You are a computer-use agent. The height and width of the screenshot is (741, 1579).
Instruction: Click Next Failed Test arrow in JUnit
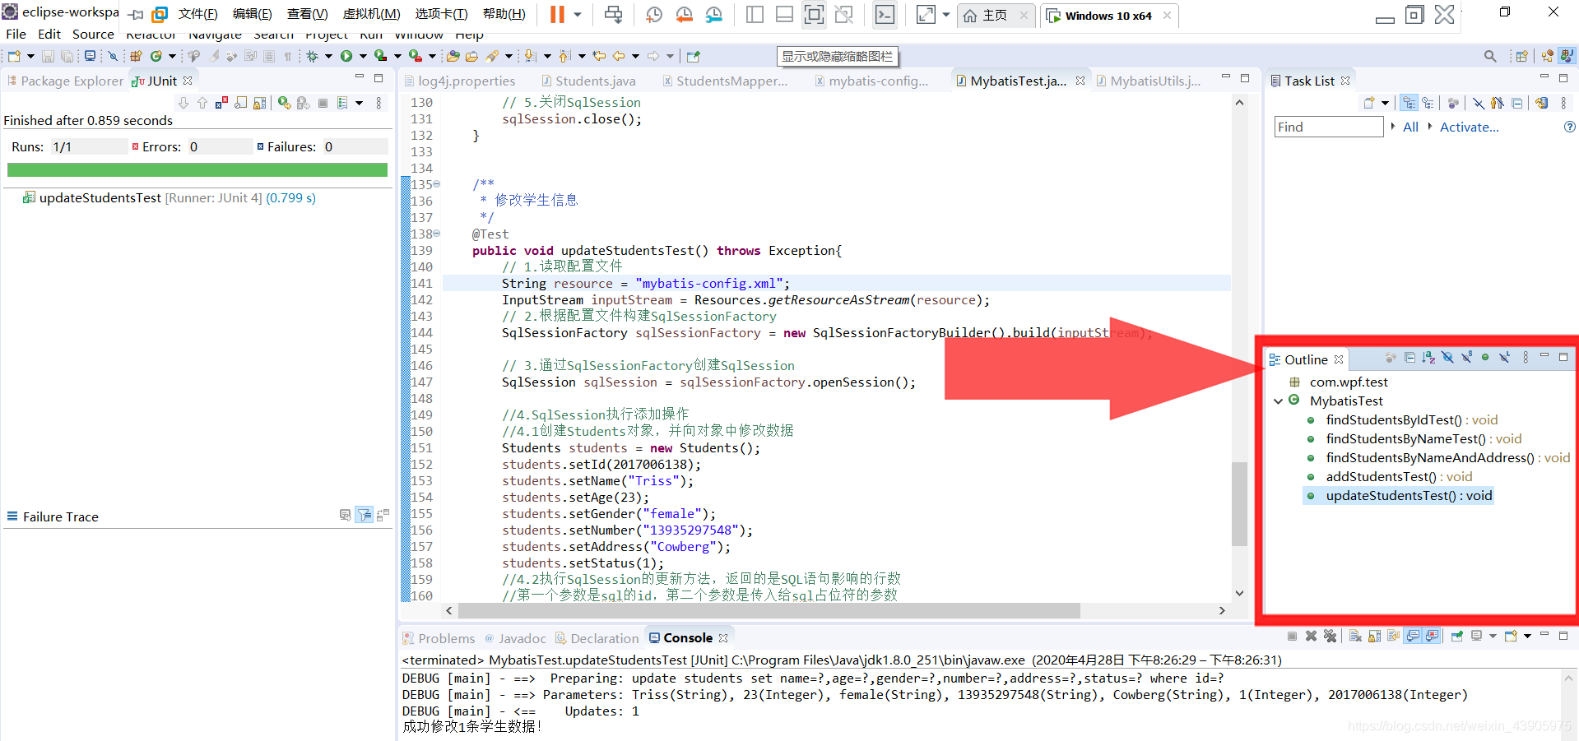point(183,103)
